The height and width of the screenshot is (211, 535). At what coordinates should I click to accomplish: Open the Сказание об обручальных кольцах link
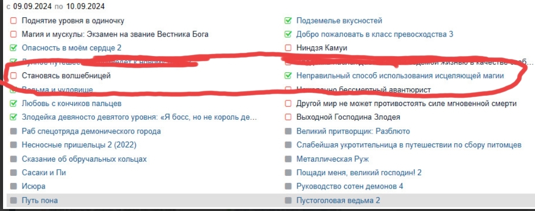tap(84, 159)
